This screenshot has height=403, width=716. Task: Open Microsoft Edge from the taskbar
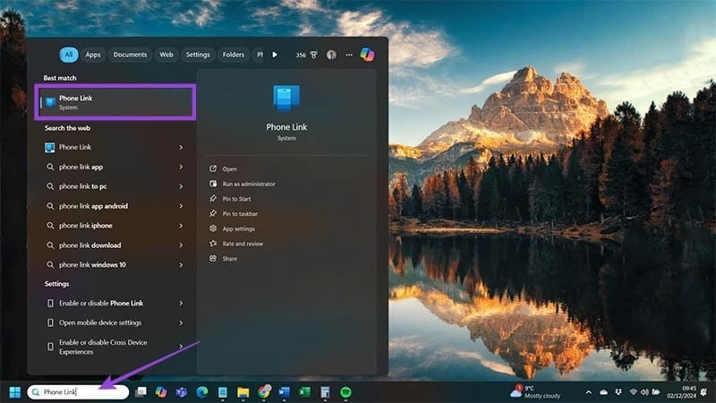click(201, 392)
